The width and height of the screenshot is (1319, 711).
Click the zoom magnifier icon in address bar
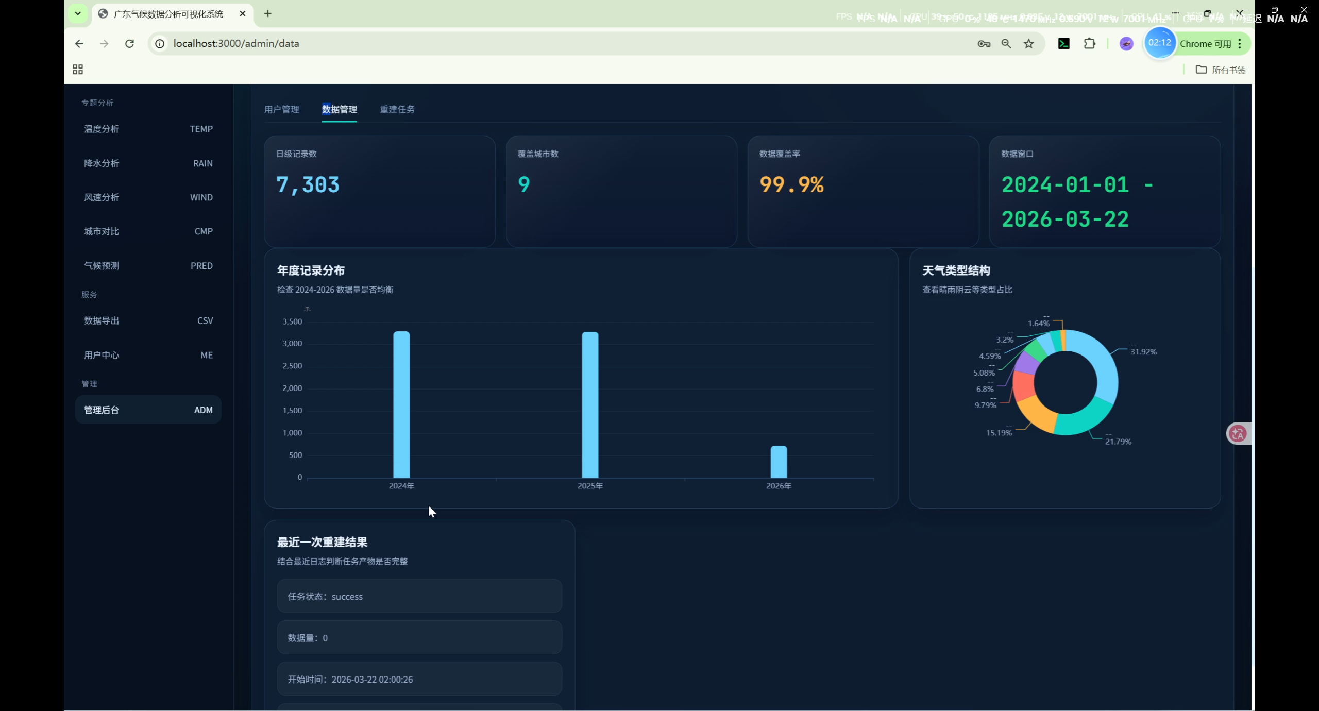[1006, 44]
